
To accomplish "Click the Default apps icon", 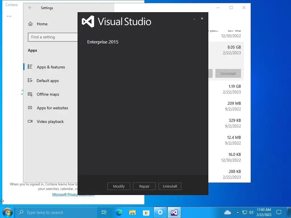I will pyautogui.click(x=30, y=80).
